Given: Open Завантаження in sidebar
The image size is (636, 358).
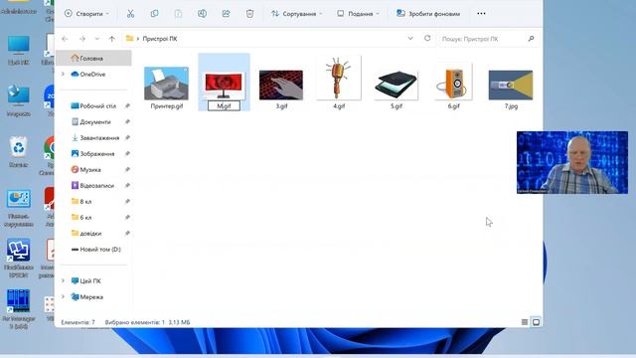Looking at the screenshot, I should tap(95, 138).
